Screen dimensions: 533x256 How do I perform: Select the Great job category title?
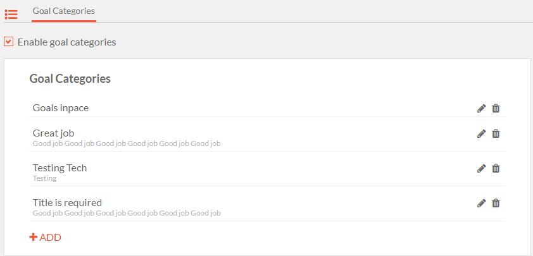coord(53,133)
